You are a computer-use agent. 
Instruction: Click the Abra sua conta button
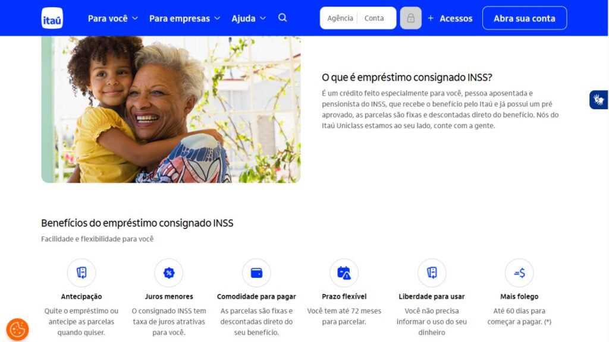point(525,18)
